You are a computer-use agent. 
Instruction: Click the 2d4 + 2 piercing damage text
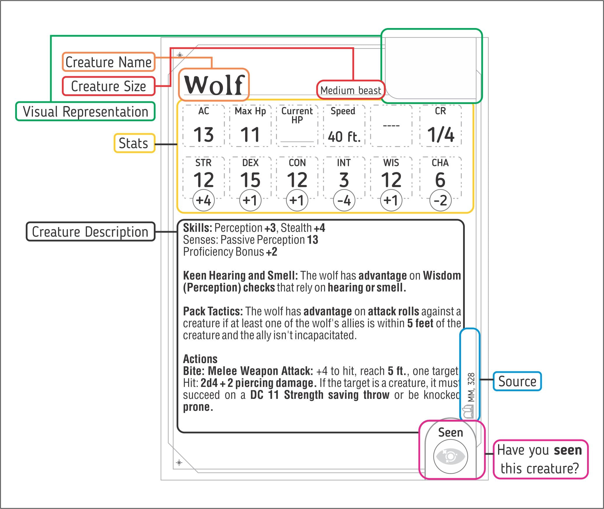coord(259,383)
